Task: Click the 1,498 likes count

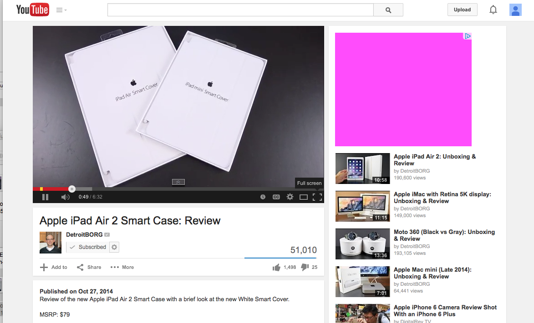Action: tap(290, 267)
